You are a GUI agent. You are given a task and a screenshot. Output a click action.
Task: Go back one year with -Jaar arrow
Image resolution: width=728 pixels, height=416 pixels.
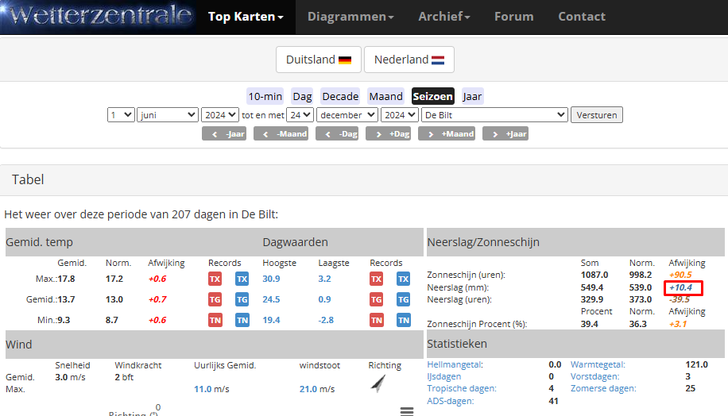click(224, 134)
